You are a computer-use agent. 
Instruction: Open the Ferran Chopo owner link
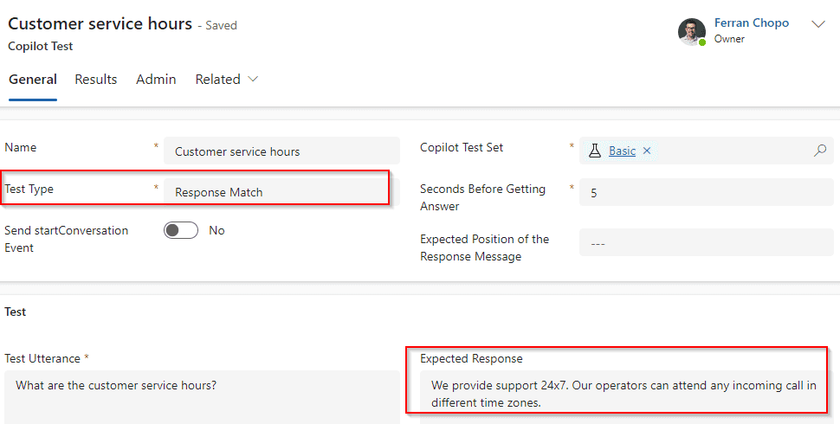coord(751,23)
